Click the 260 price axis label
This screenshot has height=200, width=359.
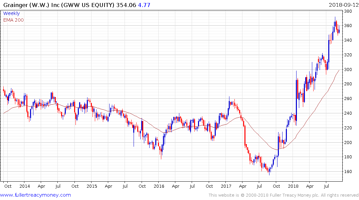coord(348,99)
